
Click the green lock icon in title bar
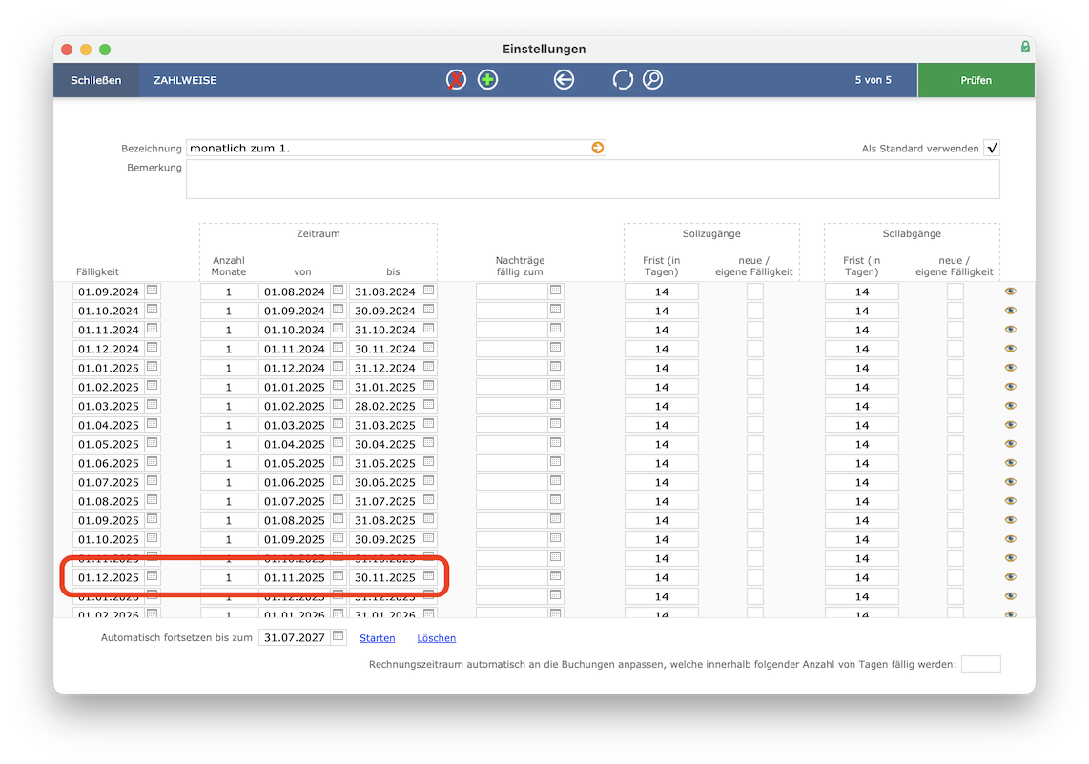click(1025, 47)
